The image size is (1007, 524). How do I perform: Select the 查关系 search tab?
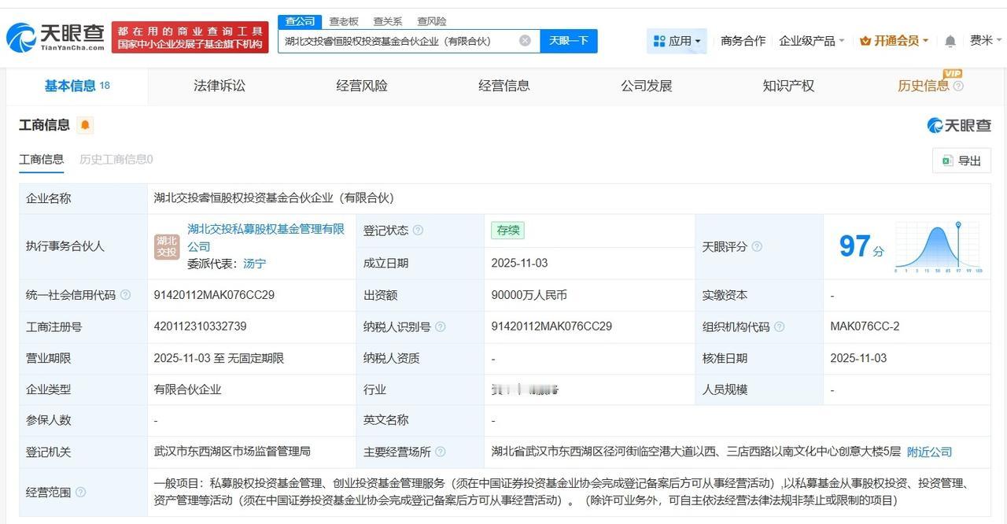click(x=388, y=21)
